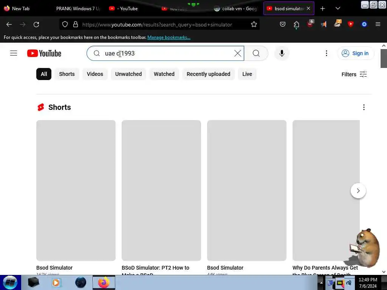Click the Sign in button

355,53
